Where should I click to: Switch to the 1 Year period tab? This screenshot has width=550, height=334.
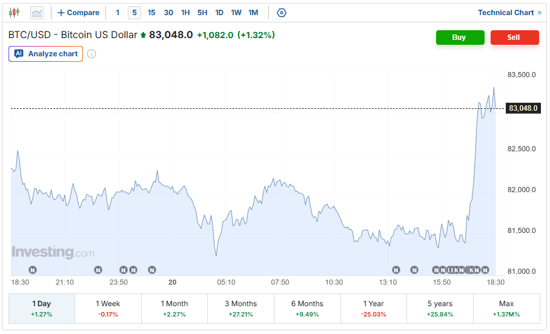[x=374, y=309]
